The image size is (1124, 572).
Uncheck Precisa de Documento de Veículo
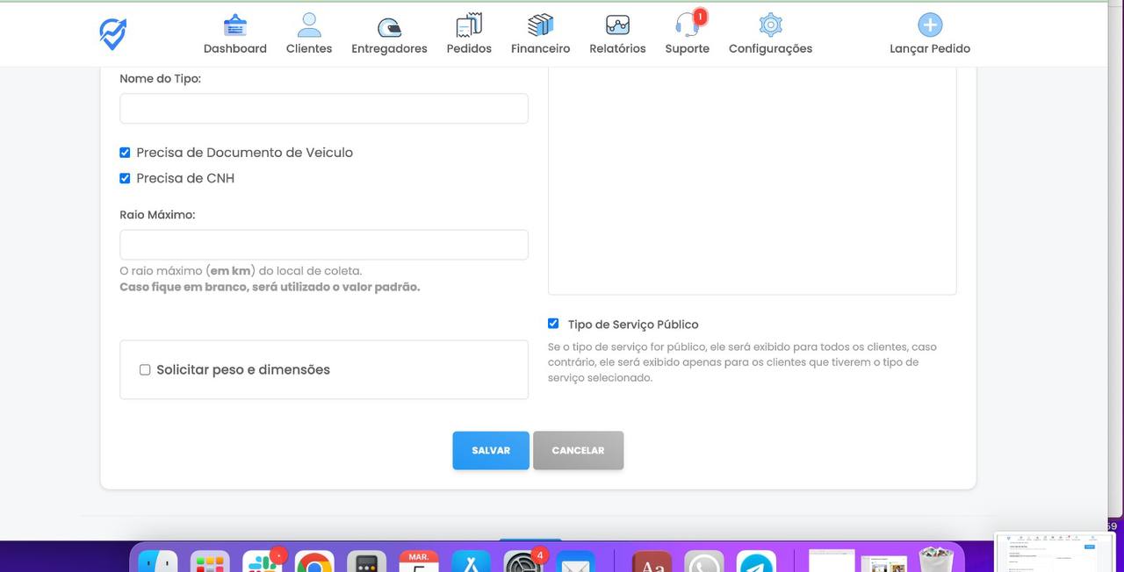click(x=125, y=153)
